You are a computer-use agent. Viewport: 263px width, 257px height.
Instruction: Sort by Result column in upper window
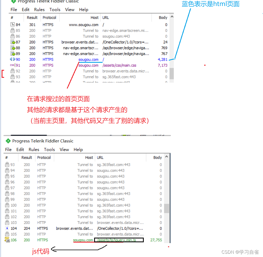click(x=32, y=17)
